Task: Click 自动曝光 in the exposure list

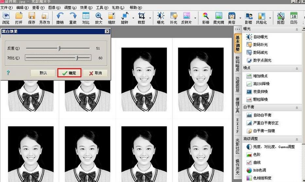Action: pos(260,37)
